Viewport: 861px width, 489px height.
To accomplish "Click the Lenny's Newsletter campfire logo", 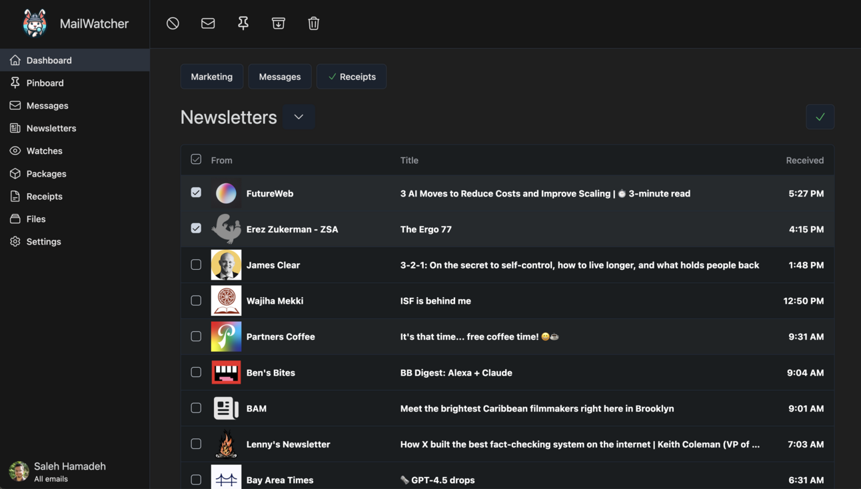I will tap(226, 444).
